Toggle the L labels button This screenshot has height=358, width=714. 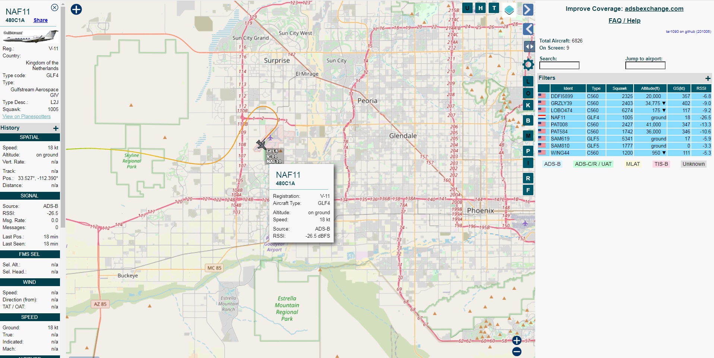point(528,81)
